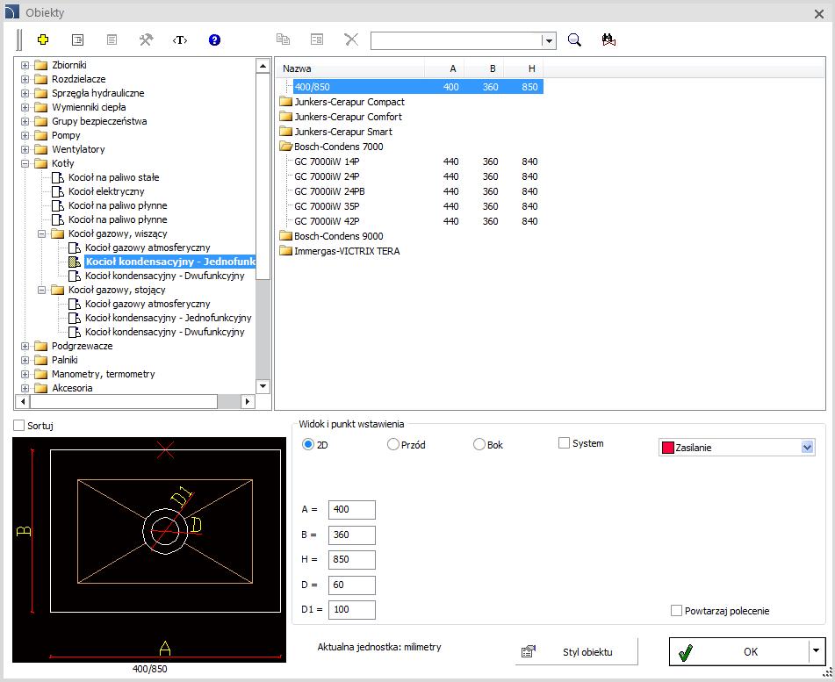The image size is (835, 682).
Task: Expand the Rozdzielacze tree node
Action: coord(25,79)
